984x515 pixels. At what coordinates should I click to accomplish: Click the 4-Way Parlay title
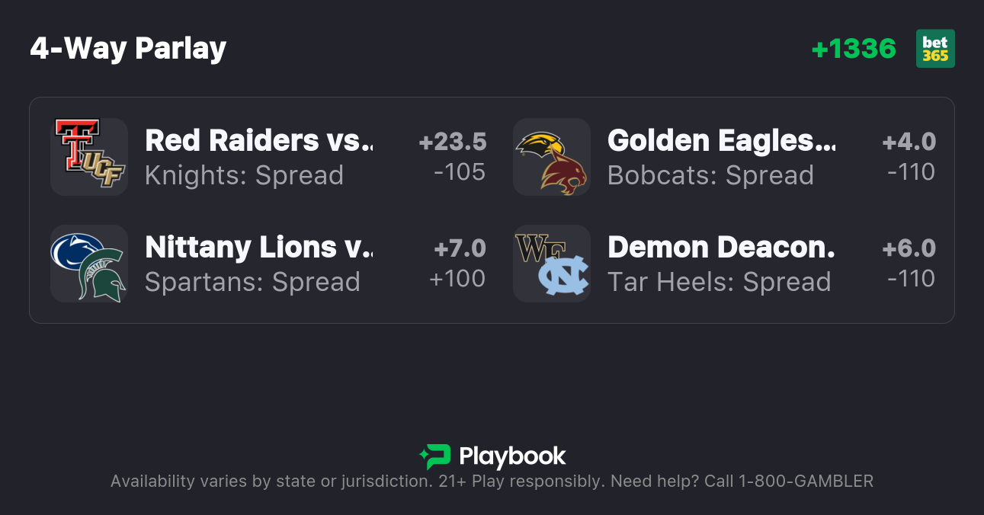point(128,49)
